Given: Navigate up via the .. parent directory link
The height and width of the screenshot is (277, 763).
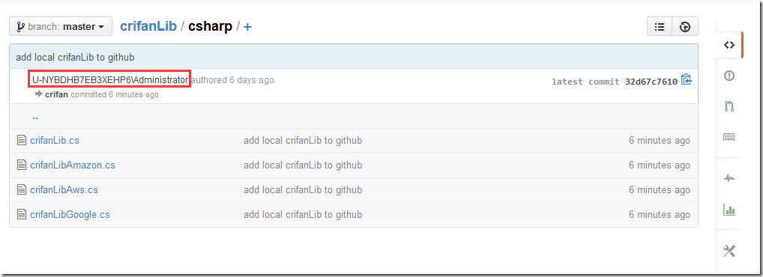Looking at the screenshot, I should (35, 117).
